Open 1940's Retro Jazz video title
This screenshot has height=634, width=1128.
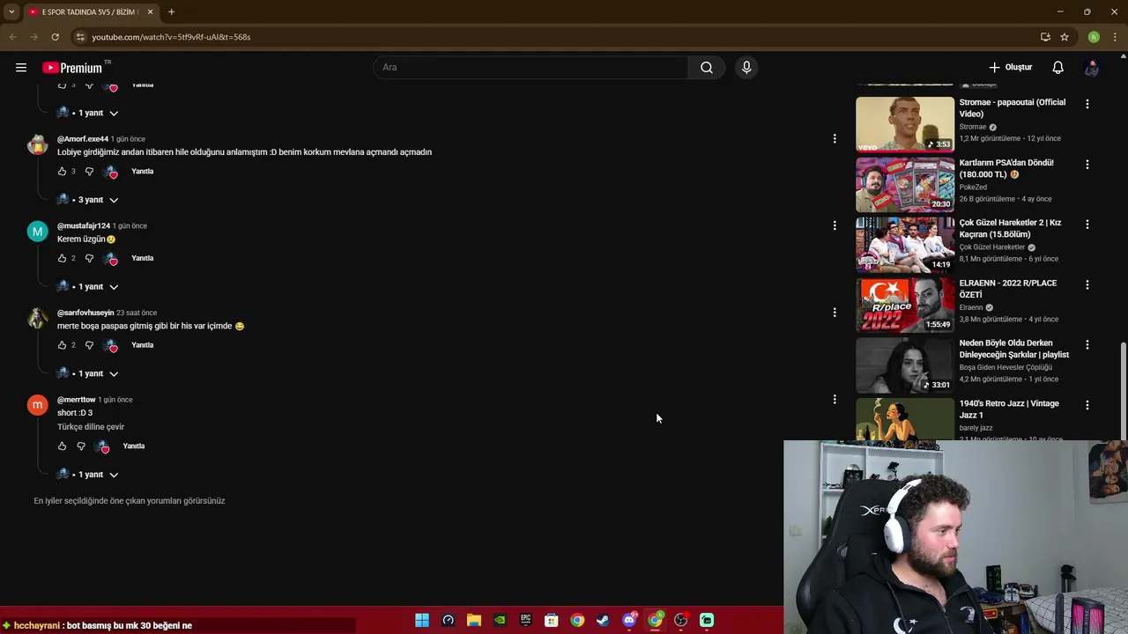point(1009,409)
